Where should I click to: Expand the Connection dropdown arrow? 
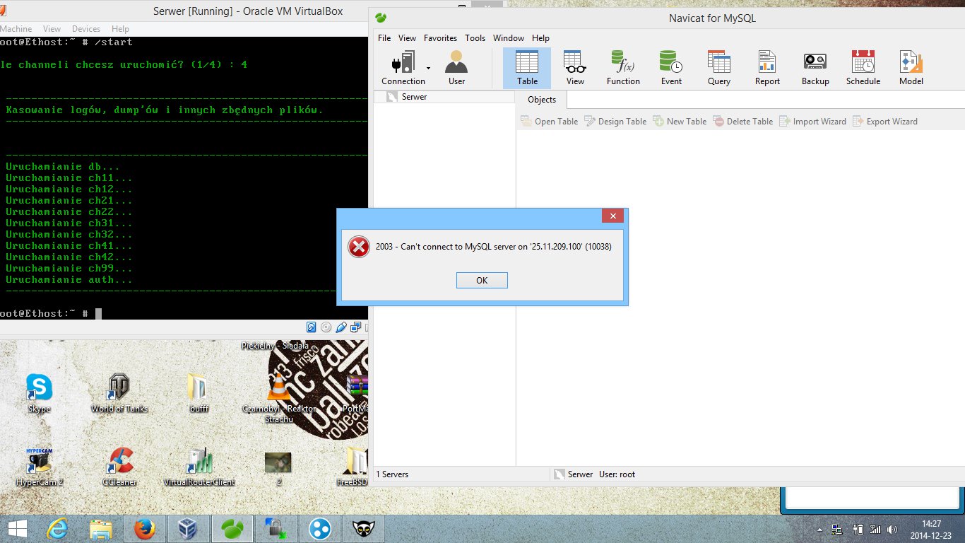[x=429, y=68]
